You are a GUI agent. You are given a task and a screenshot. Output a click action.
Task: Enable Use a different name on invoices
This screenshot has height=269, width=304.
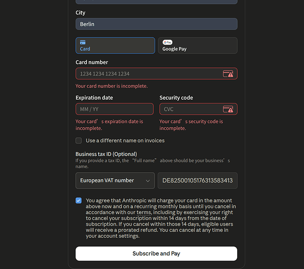coord(79,140)
